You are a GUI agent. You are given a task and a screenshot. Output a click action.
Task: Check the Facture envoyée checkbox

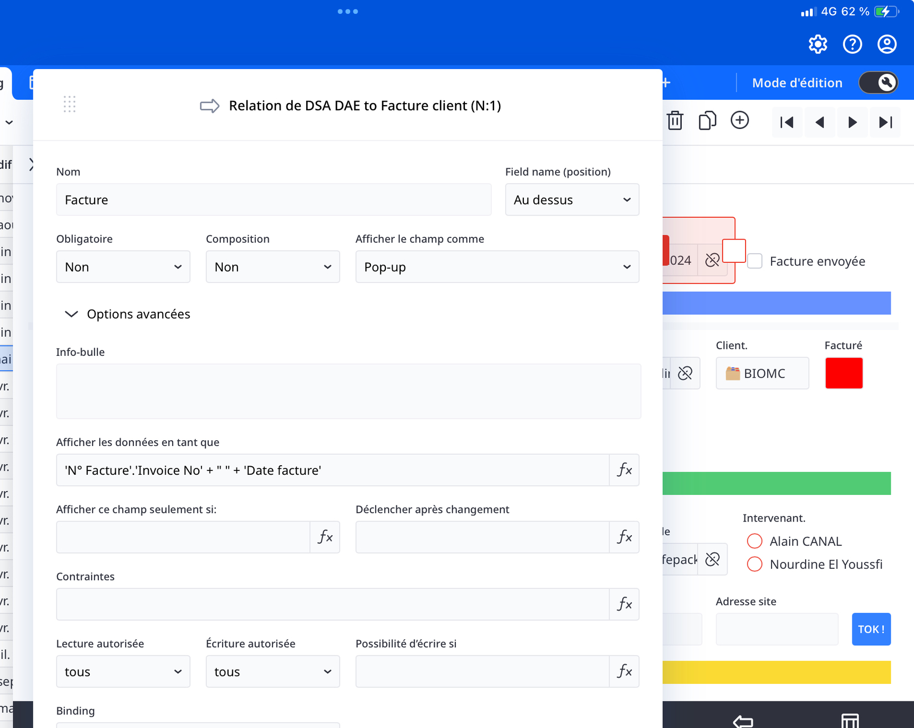[755, 261]
